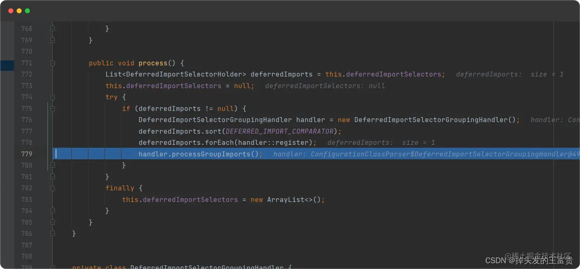Click the yellow minimize window button

(x=19, y=11)
